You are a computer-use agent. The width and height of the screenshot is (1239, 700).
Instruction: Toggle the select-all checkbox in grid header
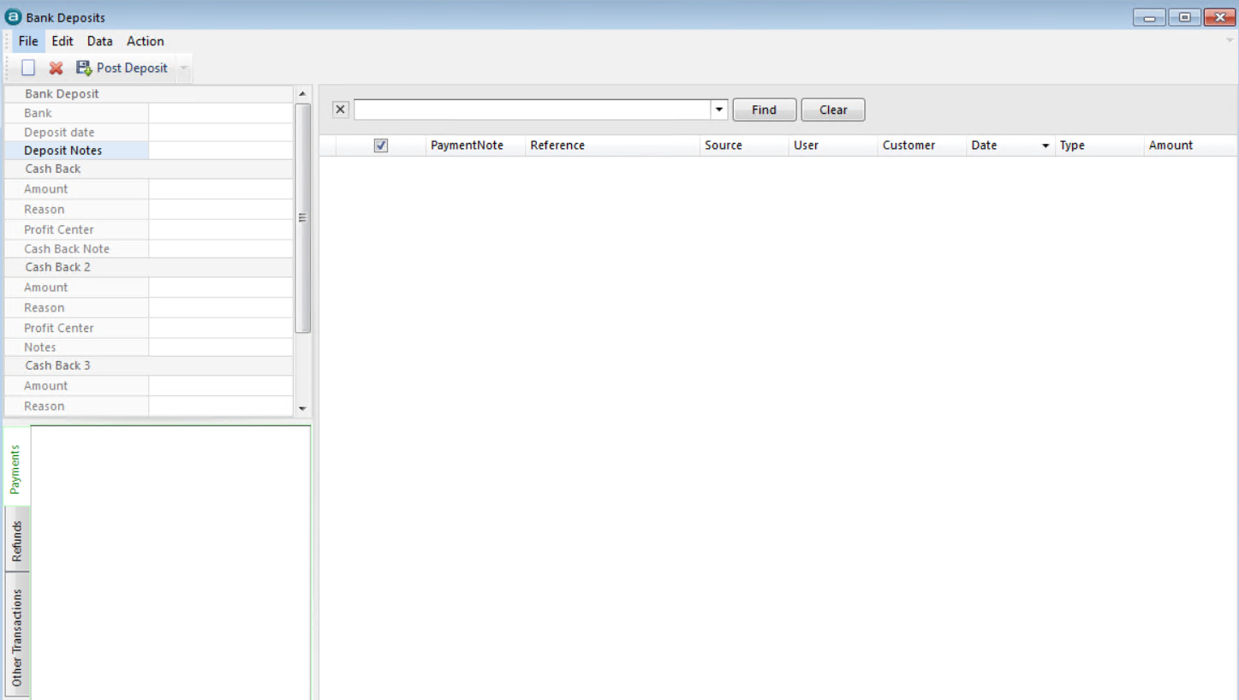pyautogui.click(x=381, y=145)
